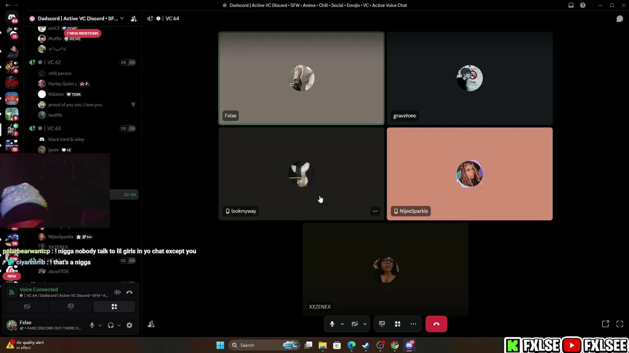Click the taskbar Search box
629x353 pixels.
click(265, 345)
